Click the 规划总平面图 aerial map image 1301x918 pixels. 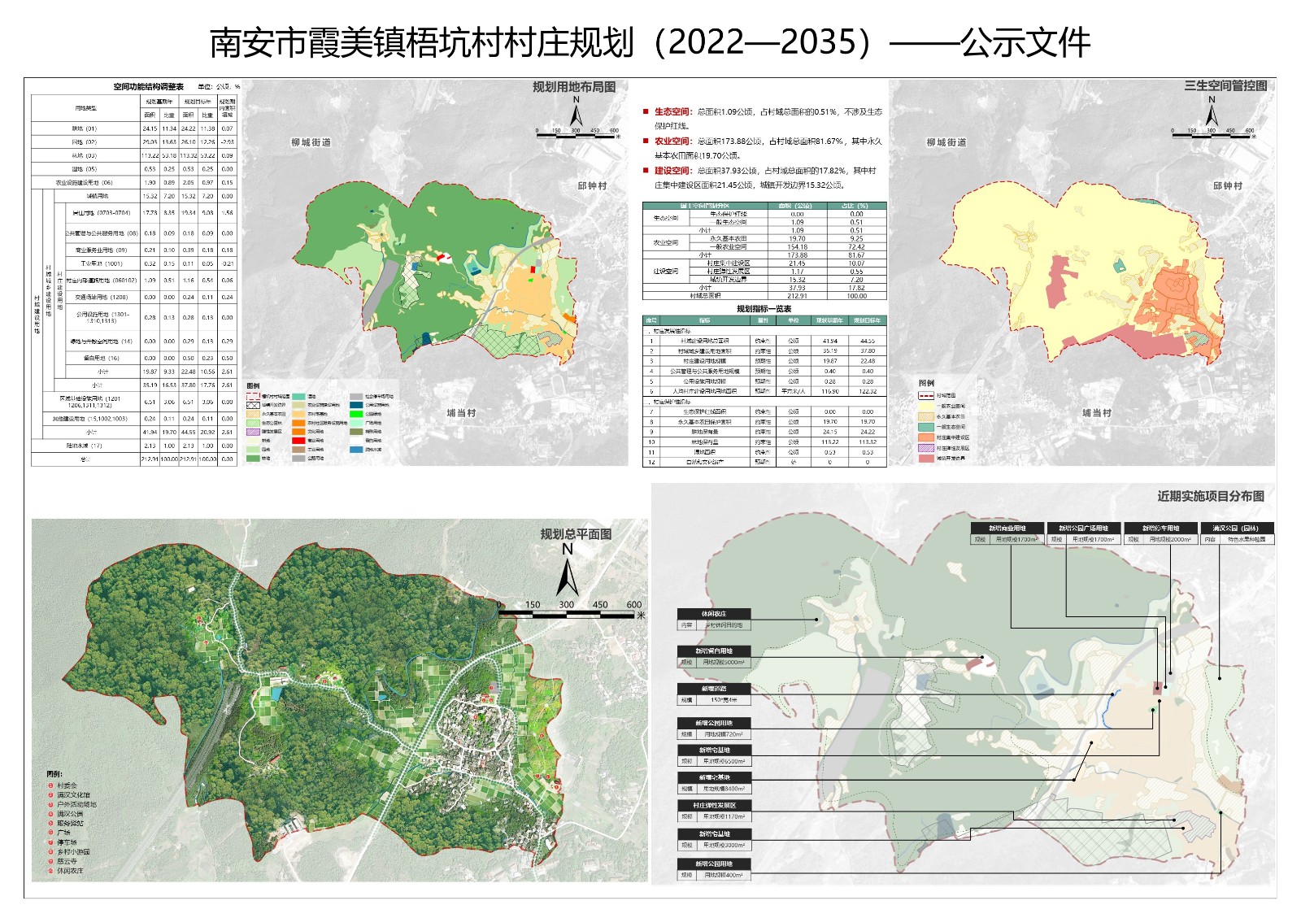[x=340, y=700]
